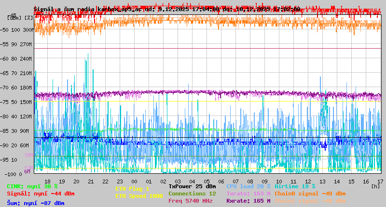
Task: Click the 'Chain0 signal -49 dBm' legend label
Action: 310,194
